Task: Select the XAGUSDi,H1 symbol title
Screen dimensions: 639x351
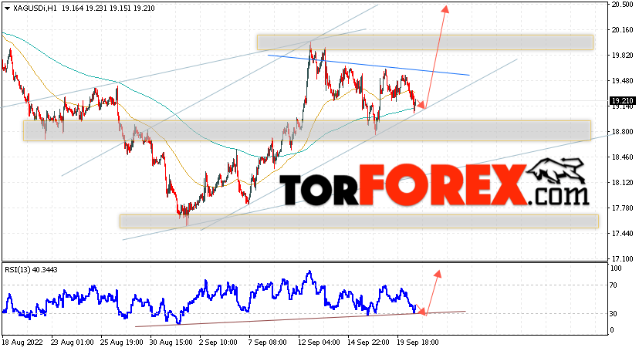Action: point(35,8)
